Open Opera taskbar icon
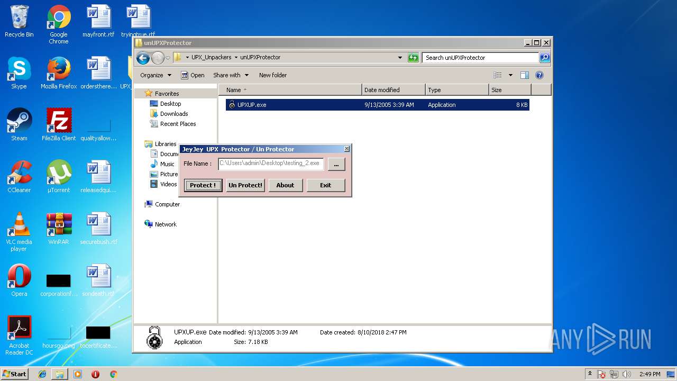The width and height of the screenshot is (677, 381). [x=95, y=374]
